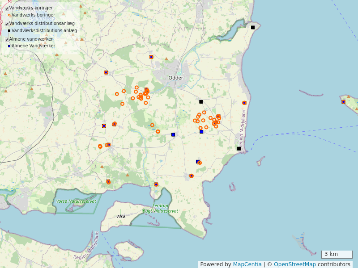The width and height of the screenshot is (358, 268).
Task: Click the Vorsø Naturreservat label
Action: coord(76,201)
